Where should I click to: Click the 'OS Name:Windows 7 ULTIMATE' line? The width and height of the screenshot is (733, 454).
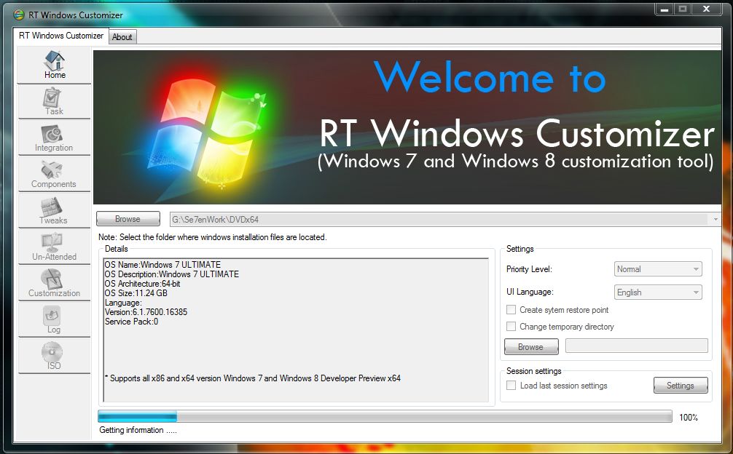click(x=162, y=265)
